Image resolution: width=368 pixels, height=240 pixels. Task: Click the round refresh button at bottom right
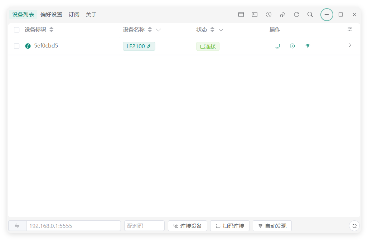click(x=354, y=226)
